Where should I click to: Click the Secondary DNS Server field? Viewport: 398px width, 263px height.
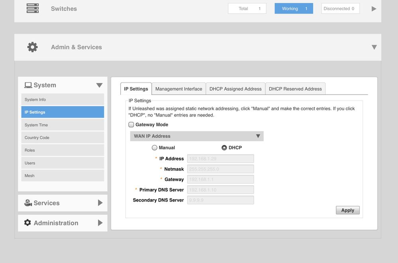coord(220,200)
